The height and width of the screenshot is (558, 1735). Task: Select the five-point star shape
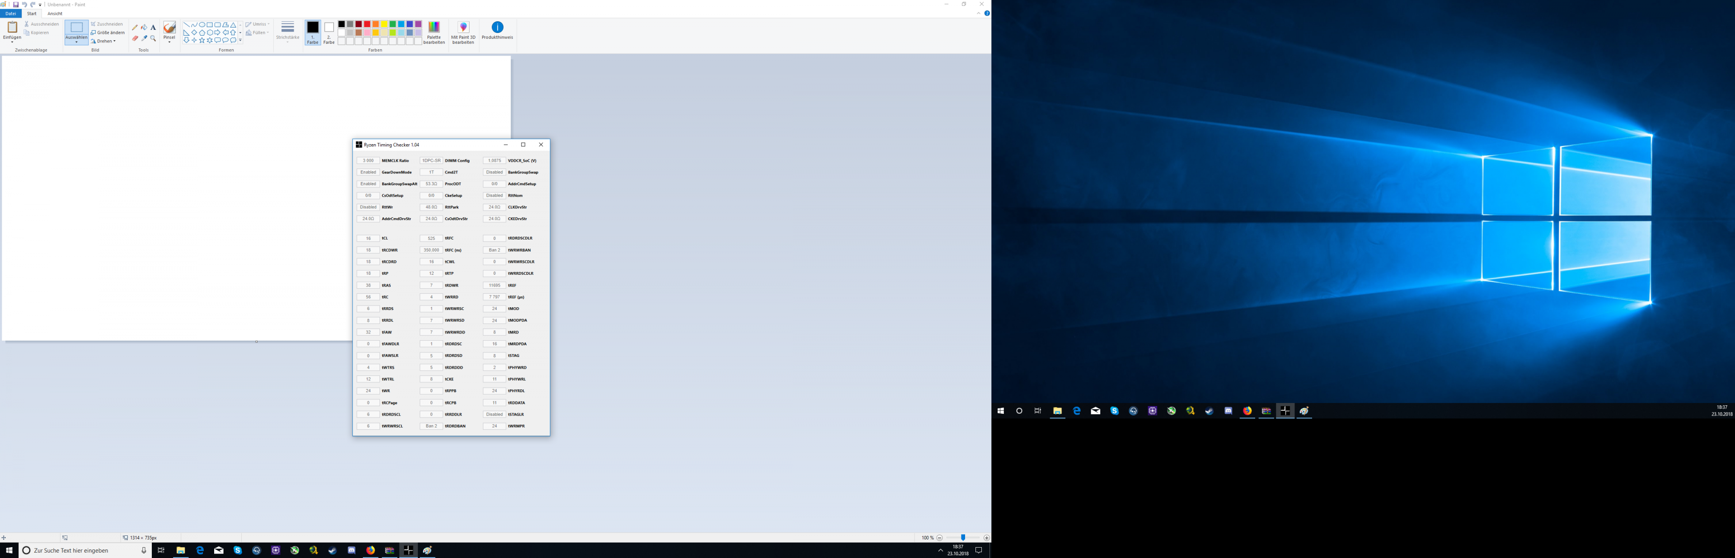click(202, 40)
